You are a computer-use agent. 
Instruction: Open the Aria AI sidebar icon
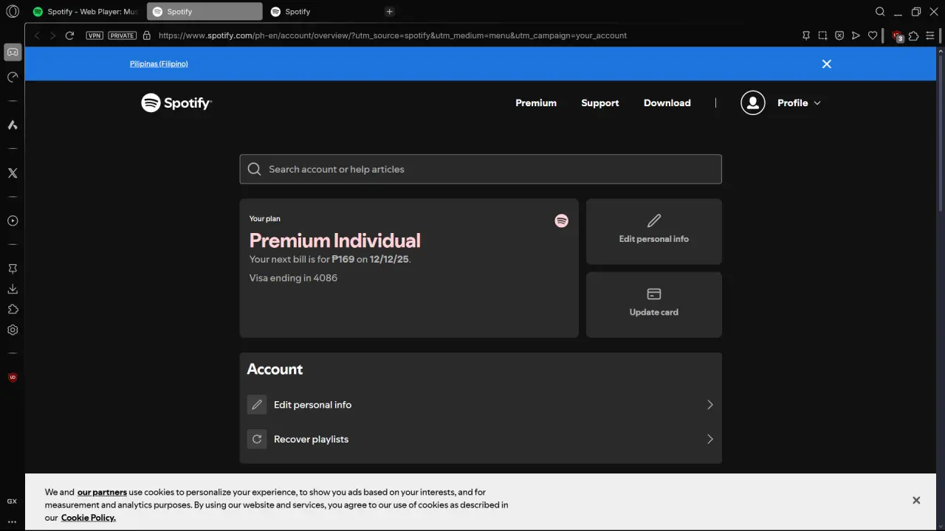13,125
